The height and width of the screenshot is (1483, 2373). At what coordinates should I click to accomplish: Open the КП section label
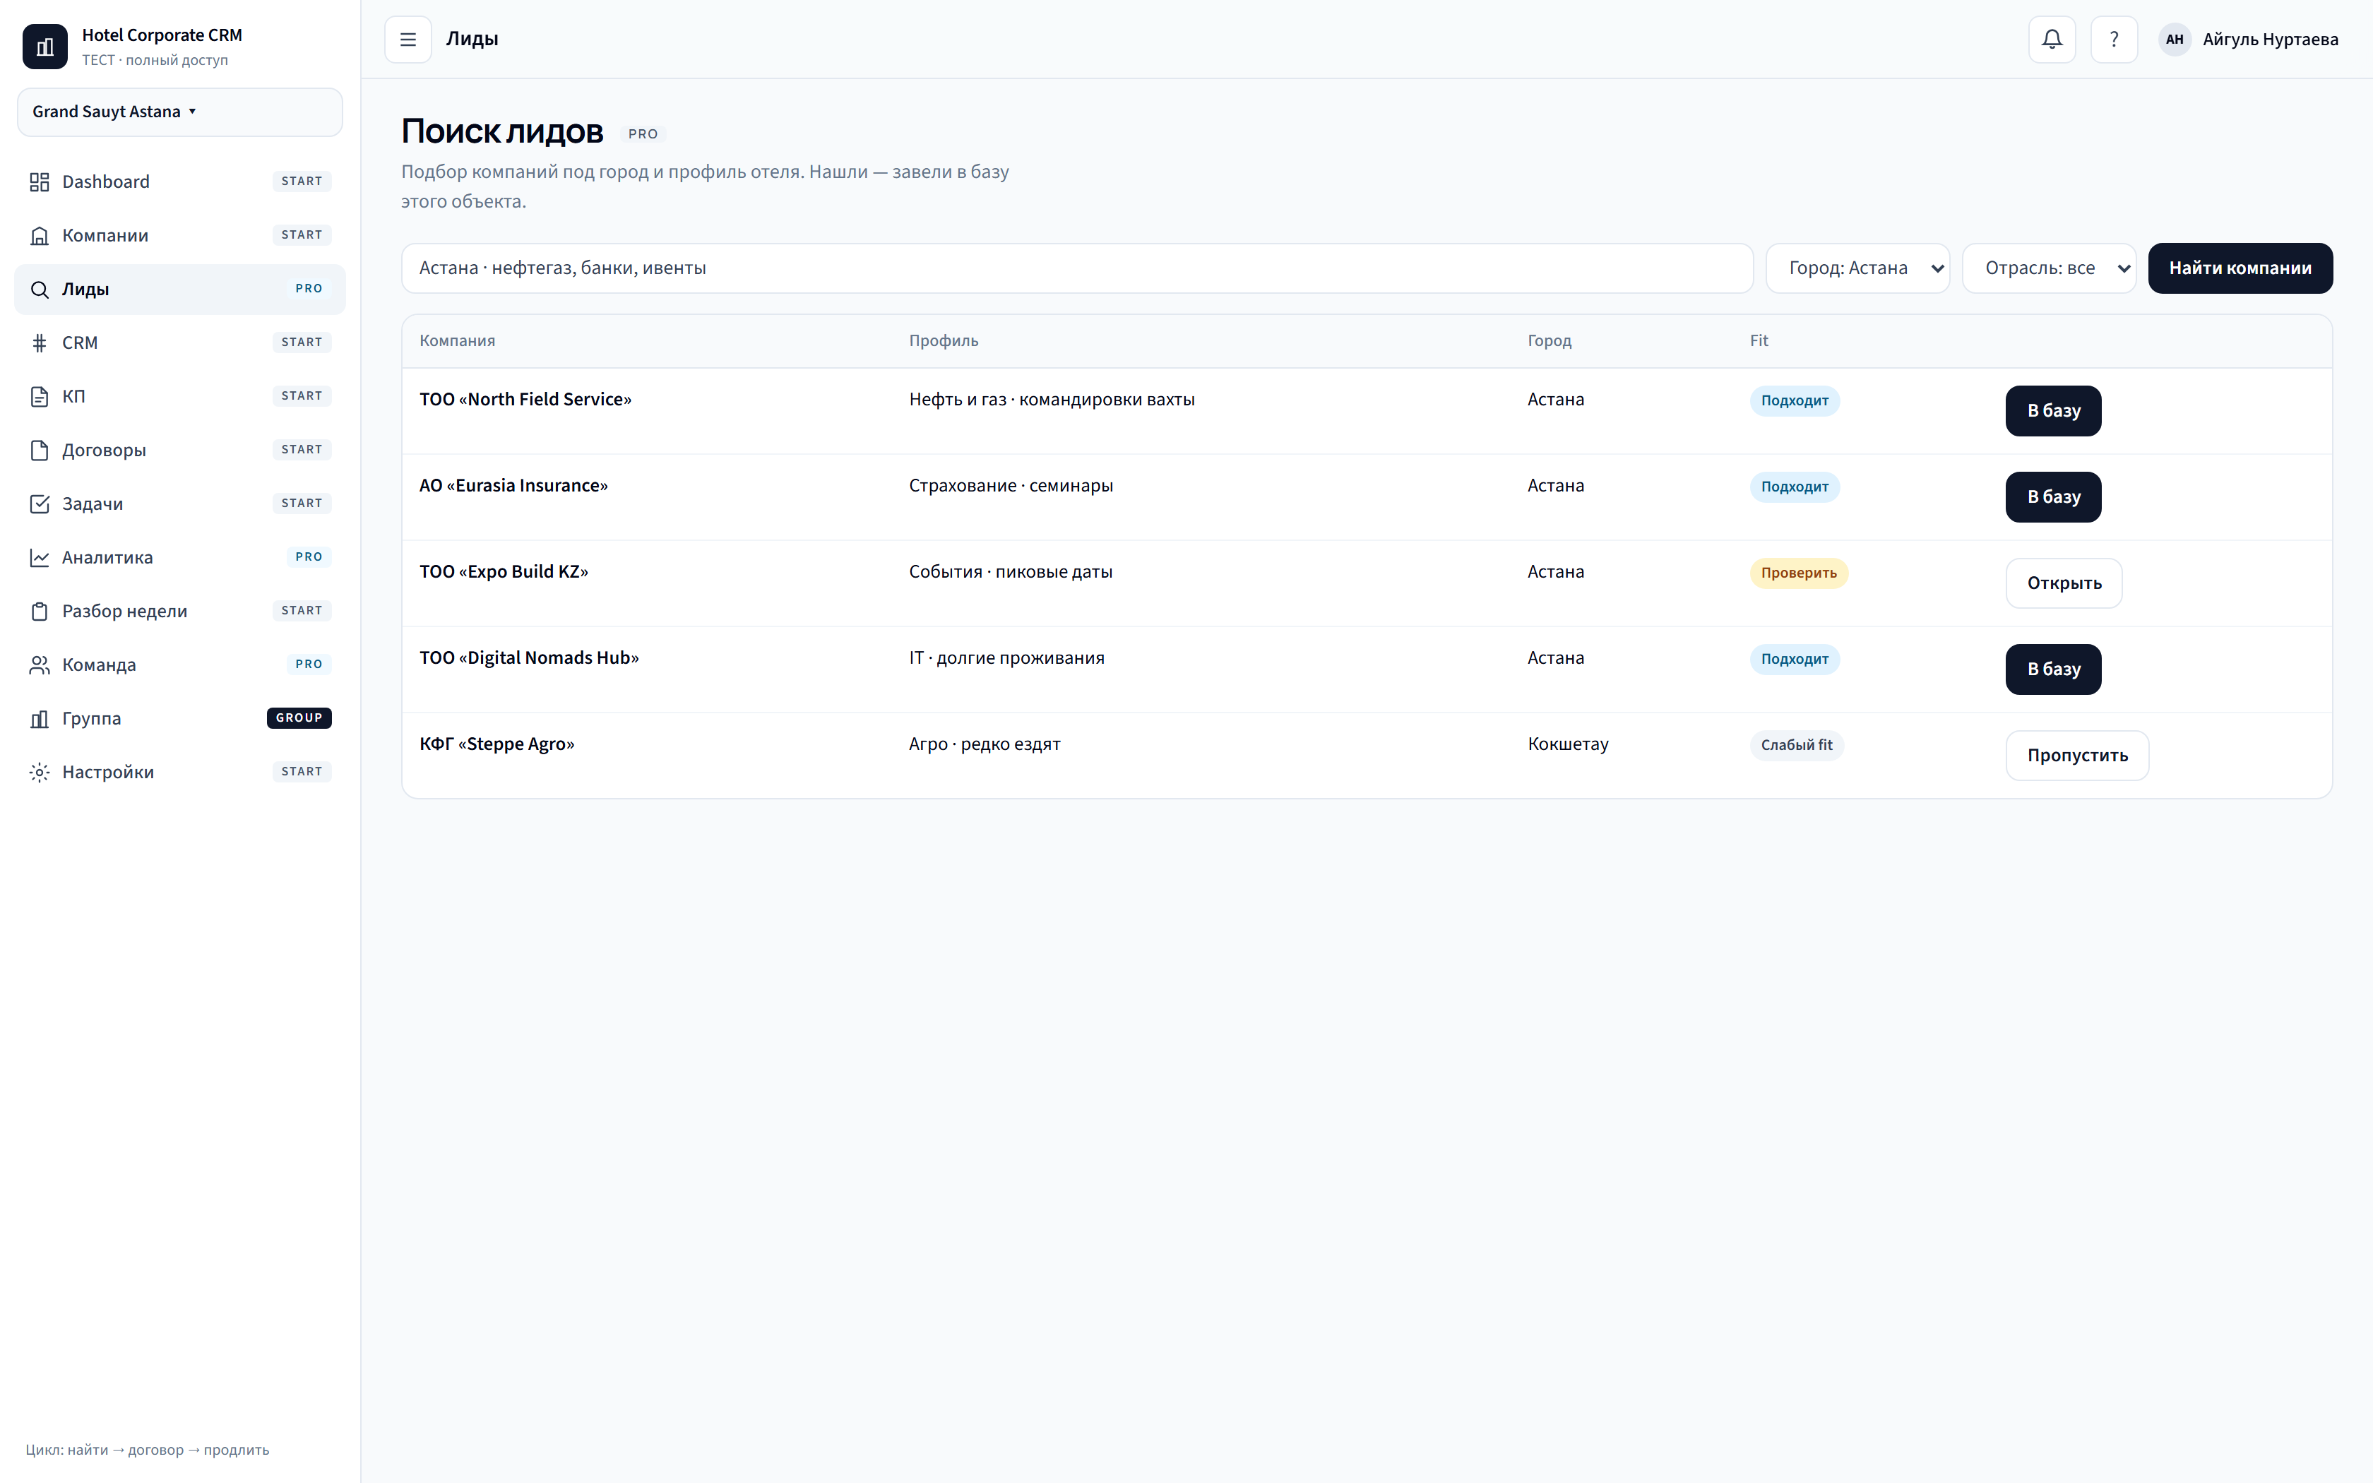[x=73, y=396]
